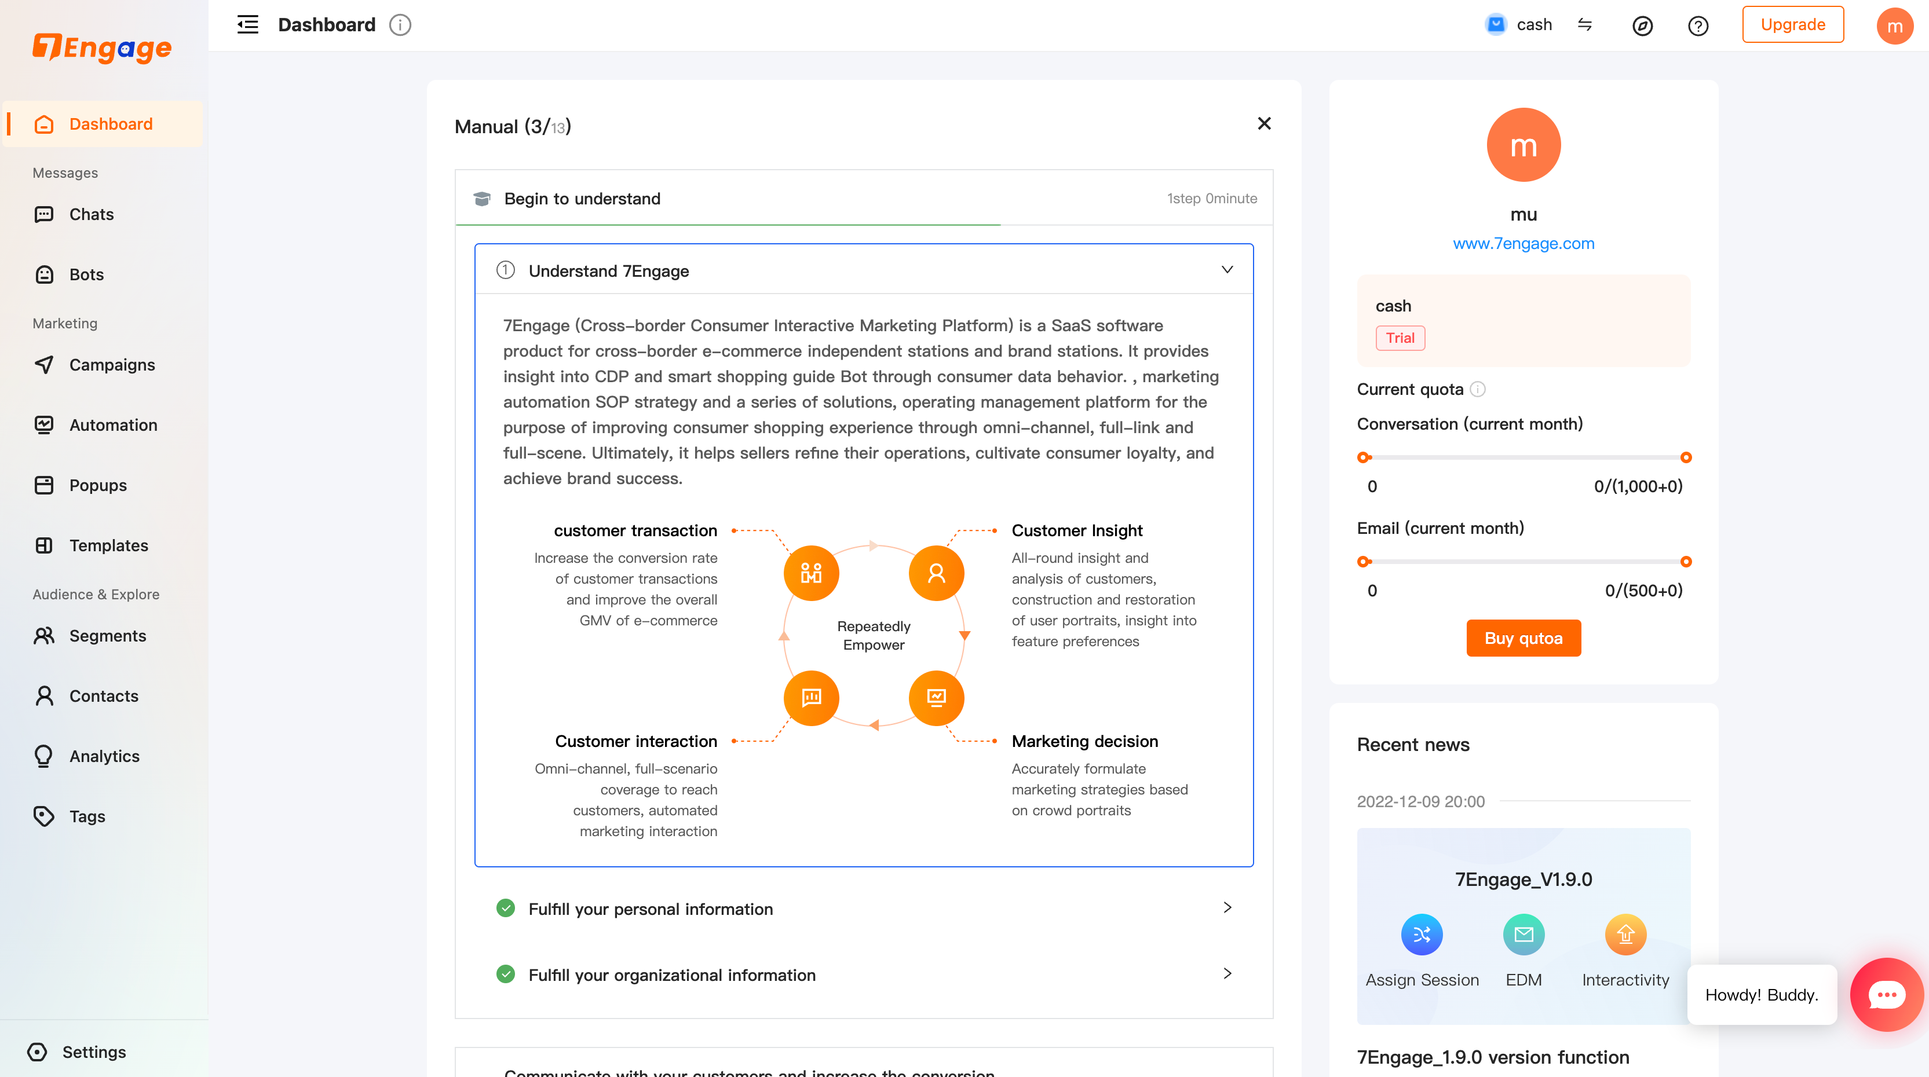Open Settings at the sidebar bottom
This screenshot has height=1077, width=1929.
(94, 1052)
